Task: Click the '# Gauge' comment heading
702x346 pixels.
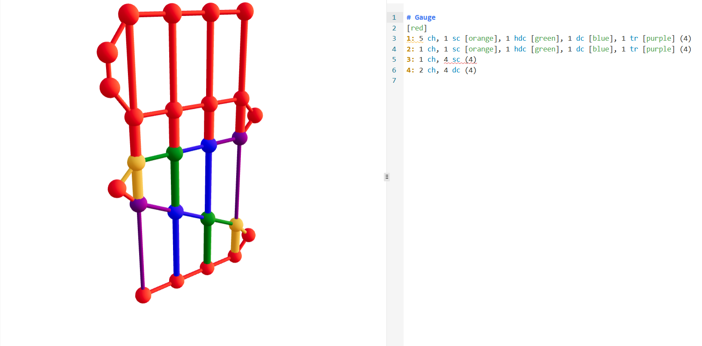Action: pyautogui.click(x=420, y=18)
